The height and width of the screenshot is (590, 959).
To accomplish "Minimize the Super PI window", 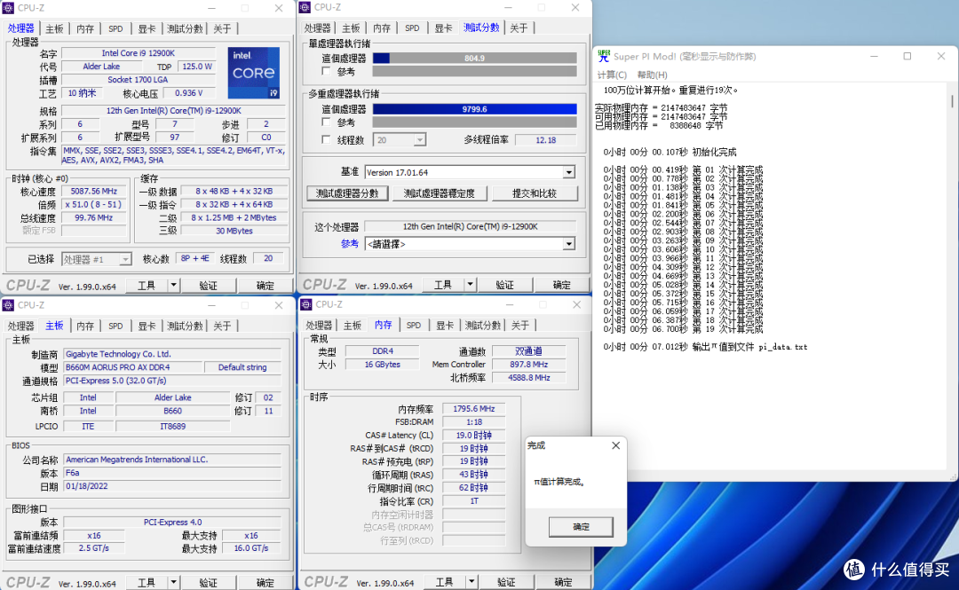I will tap(874, 56).
